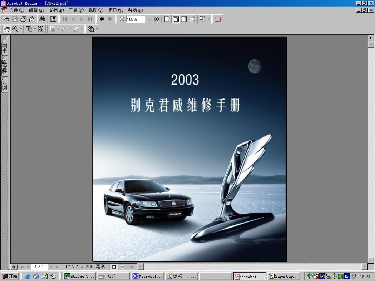
Task: Switch to ACDSee taskbar button
Action: click(x=79, y=277)
